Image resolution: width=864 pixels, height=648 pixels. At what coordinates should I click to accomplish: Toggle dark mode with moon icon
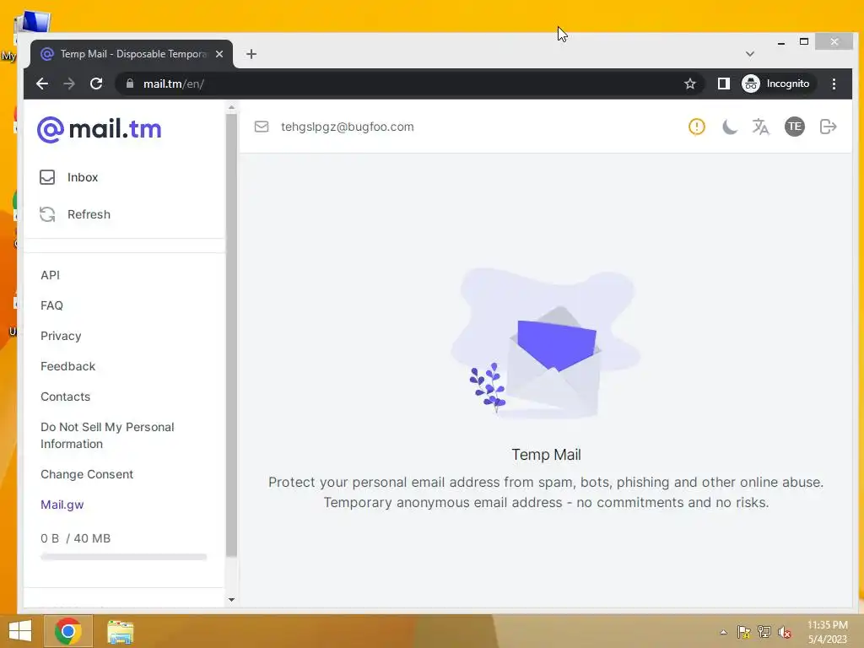(729, 127)
